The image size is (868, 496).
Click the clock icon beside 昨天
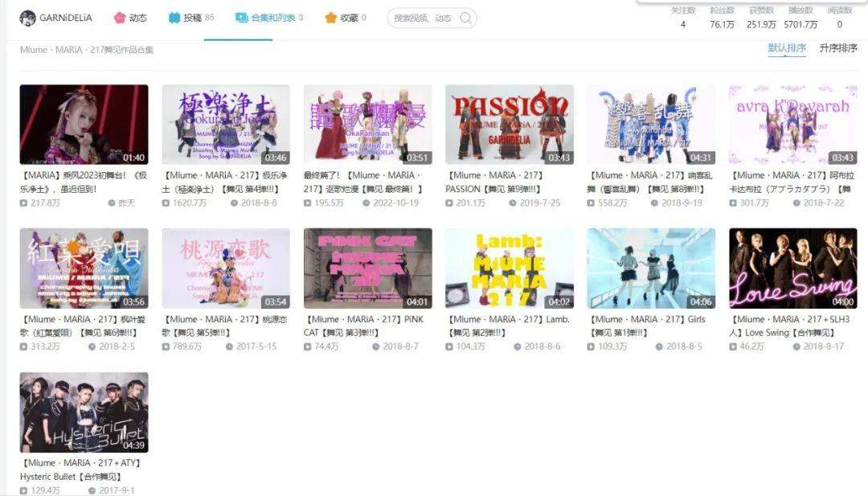pos(111,203)
